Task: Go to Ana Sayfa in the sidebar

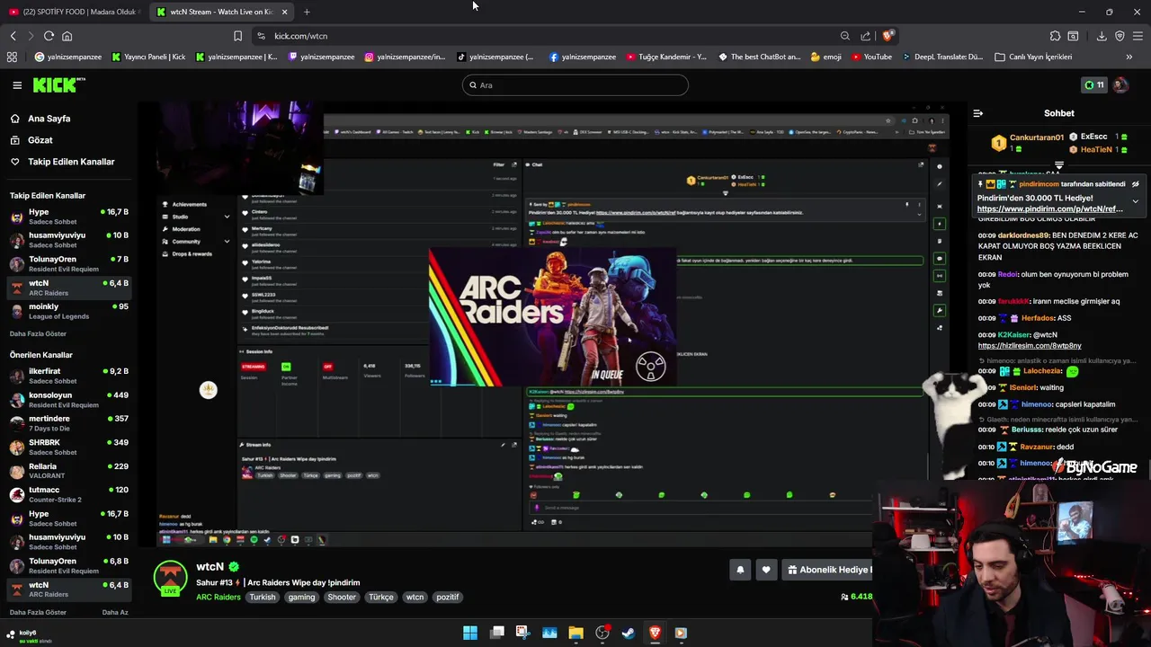Action: pos(49,119)
